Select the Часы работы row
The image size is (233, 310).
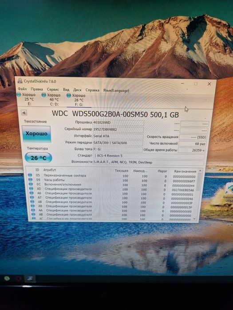click(112, 180)
